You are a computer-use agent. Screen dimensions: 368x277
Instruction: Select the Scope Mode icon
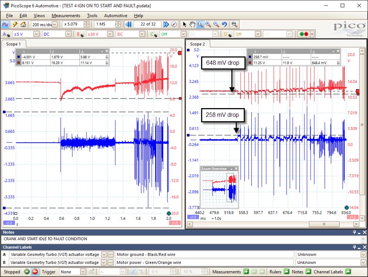tap(5, 24)
